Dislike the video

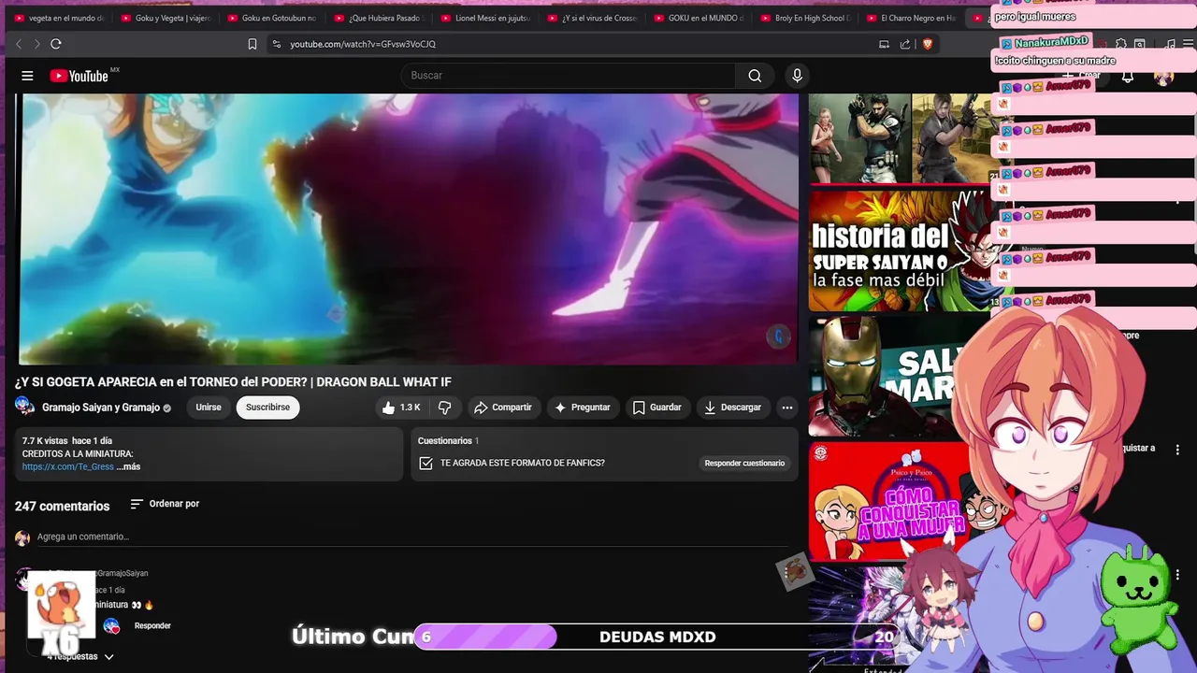click(445, 408)
